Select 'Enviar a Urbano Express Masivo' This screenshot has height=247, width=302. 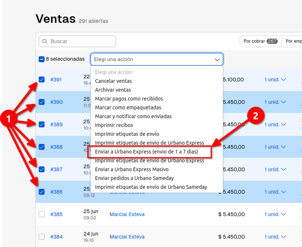(132, 169)
